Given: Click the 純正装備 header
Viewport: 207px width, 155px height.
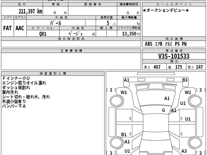Looking at the screenshot, I should pos(174,39).
